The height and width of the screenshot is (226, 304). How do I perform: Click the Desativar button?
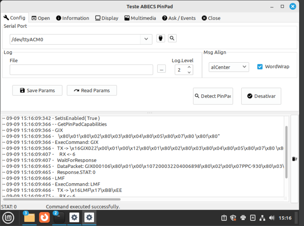261,96
